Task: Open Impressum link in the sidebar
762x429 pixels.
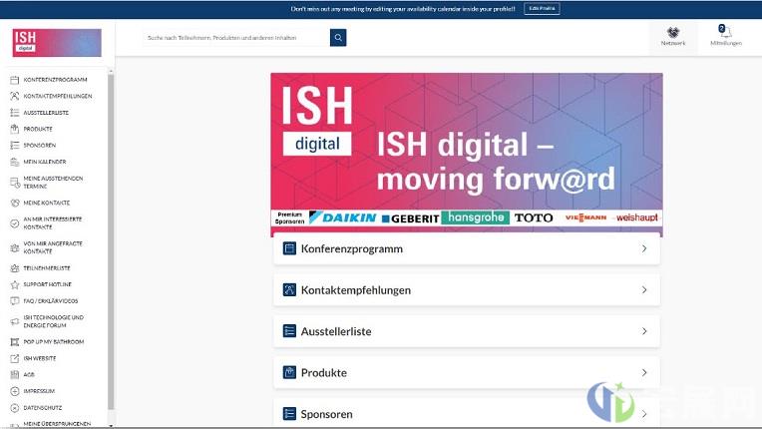Action: (39, 391)
